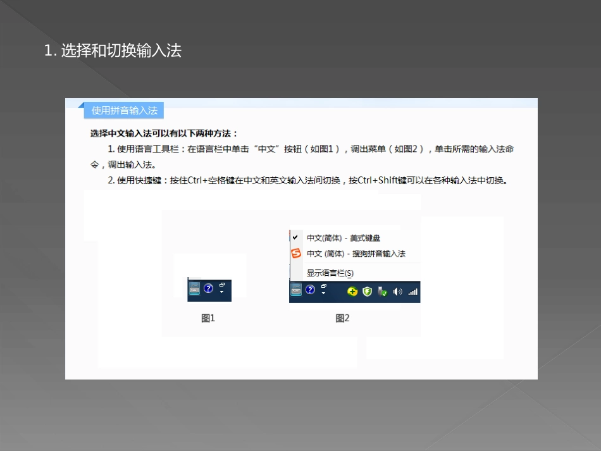Image resolution: width=601 pixels, height=451 pixels.
Task: Click the 图1 caption
Action: (208, 318)
